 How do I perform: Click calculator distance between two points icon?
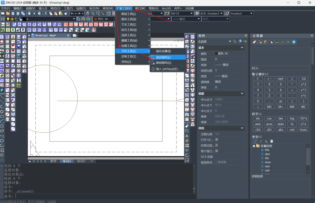277,42
